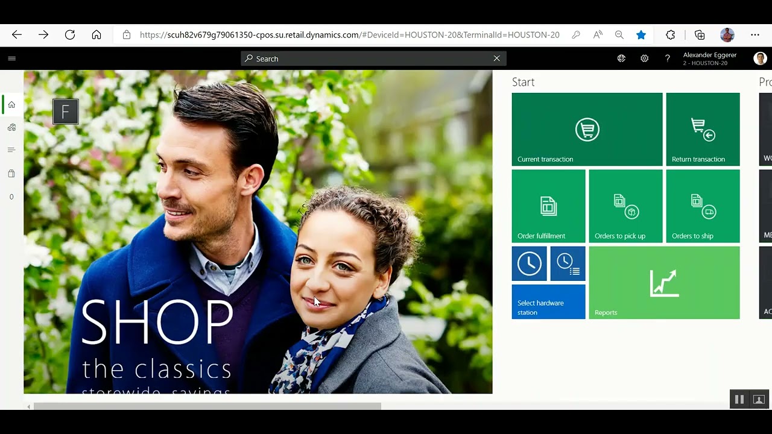Reload the browser page
The image size is (772, 434).
click(70, 35)
